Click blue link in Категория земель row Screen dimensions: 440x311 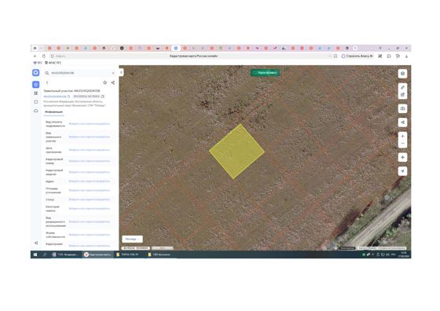(90, 209)
